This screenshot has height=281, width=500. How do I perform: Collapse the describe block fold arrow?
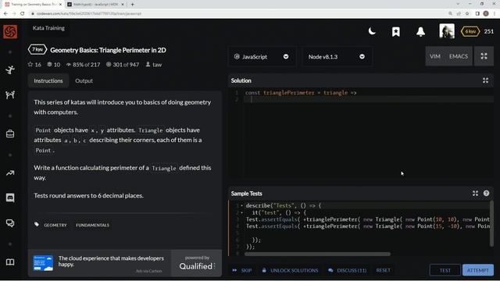[241, 205]
